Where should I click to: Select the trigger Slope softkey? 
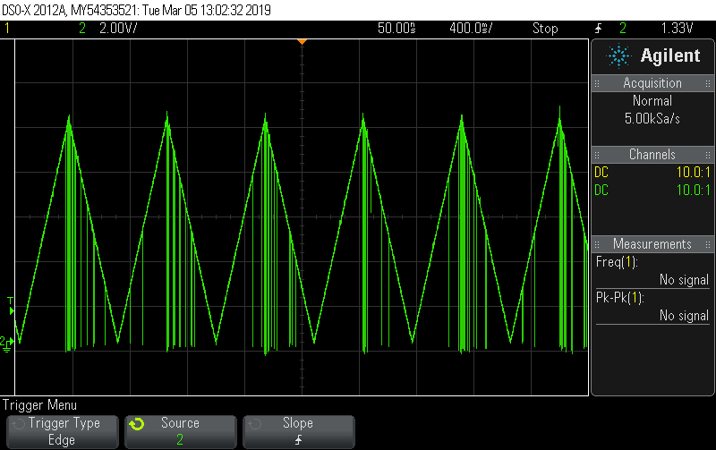299,431
